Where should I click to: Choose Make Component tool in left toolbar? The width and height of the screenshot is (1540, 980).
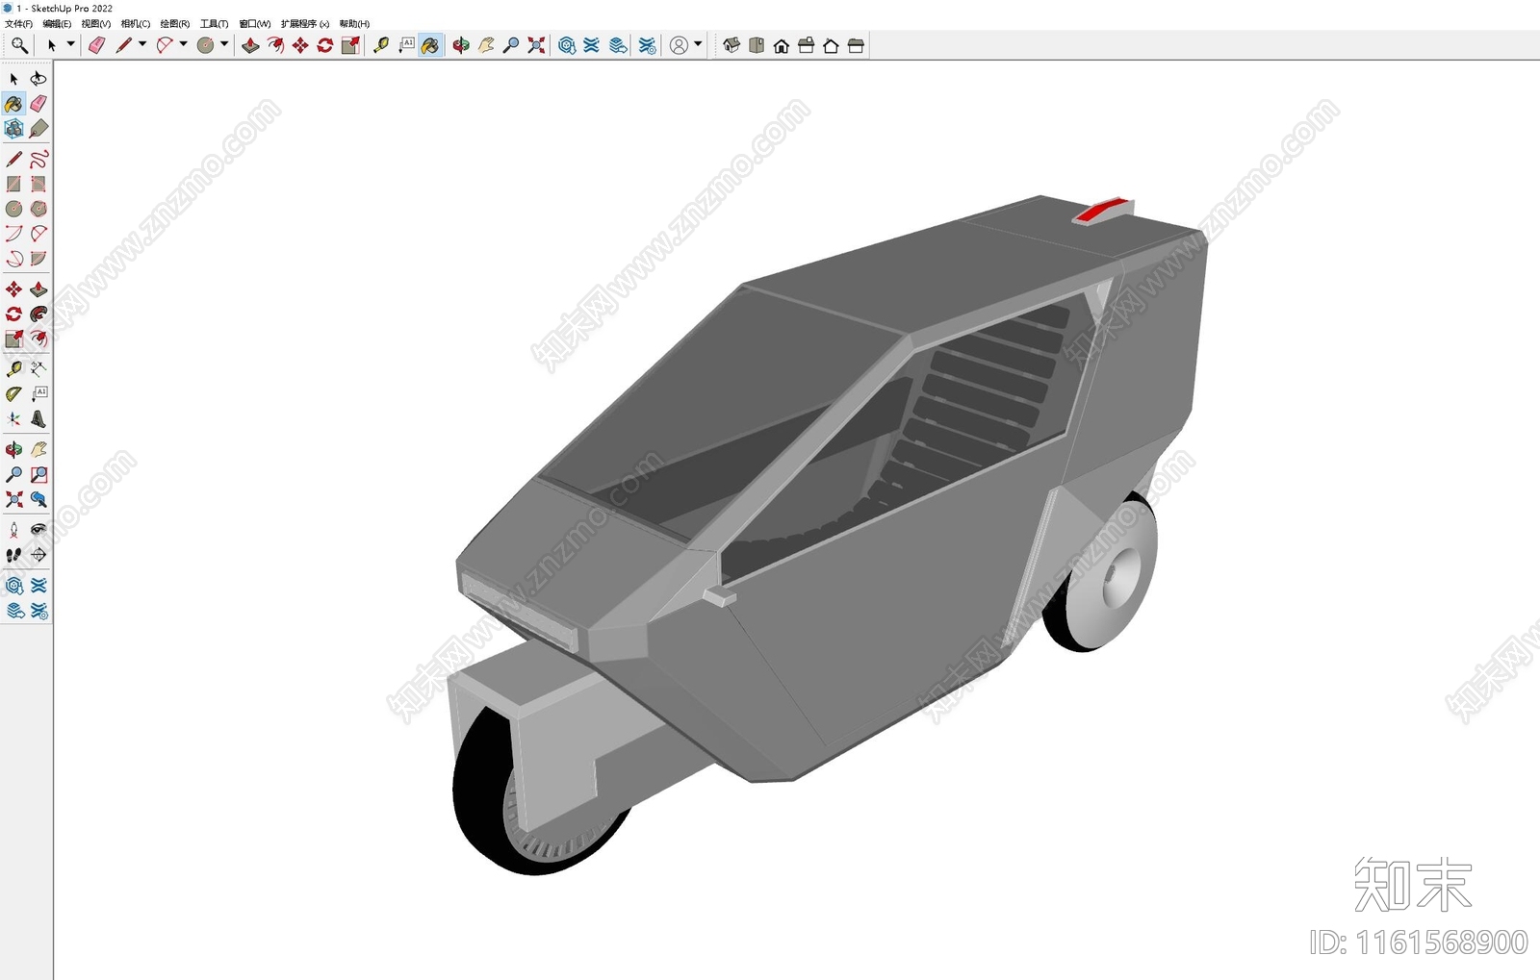coord(13,129)
